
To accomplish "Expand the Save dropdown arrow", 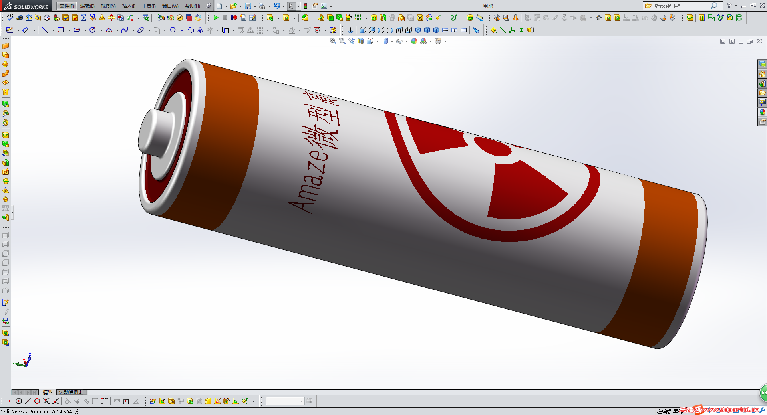I will coord(255,6).
